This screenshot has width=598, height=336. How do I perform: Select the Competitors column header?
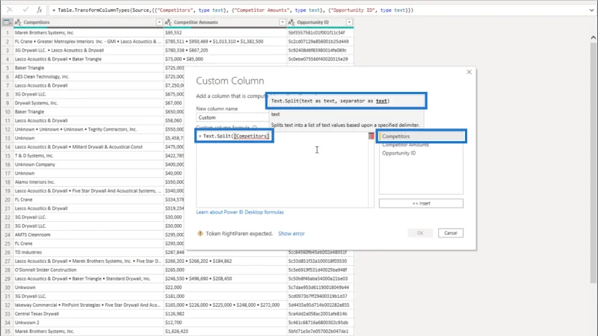[x=88, y=22]
